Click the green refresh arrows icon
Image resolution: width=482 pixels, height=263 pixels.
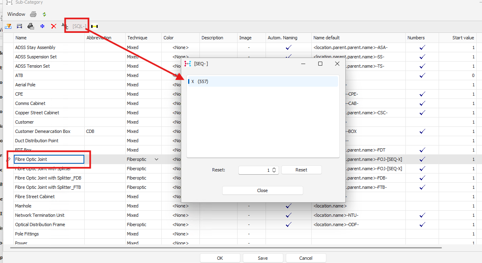44,14
